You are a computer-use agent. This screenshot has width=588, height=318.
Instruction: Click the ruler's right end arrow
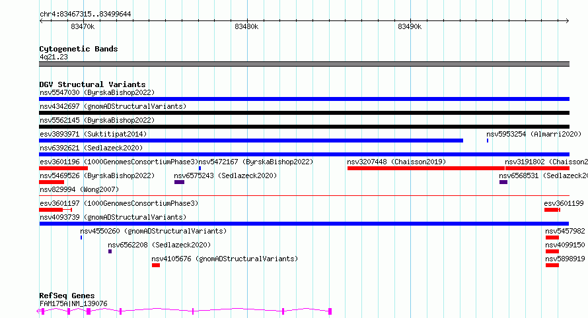click(567, 21)
